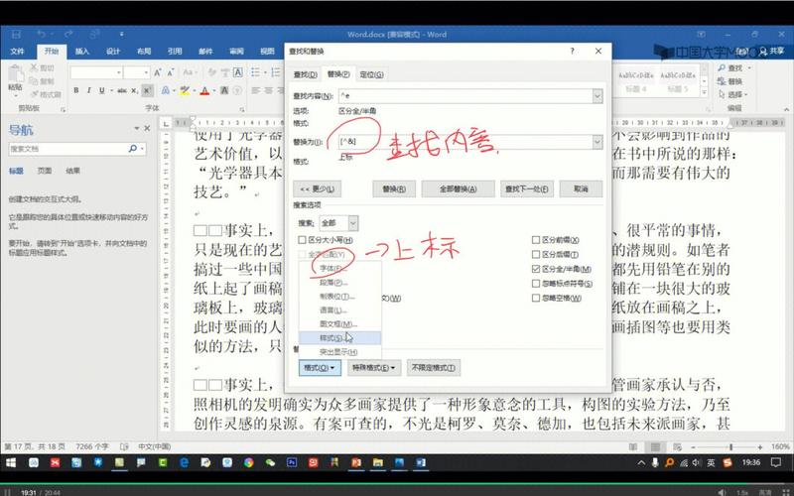Toggle the 区分前缀 (match prefix) checkbox
The width and height of the screenshot is (794, 496).
pyautogui.click(x=536, y=240)
